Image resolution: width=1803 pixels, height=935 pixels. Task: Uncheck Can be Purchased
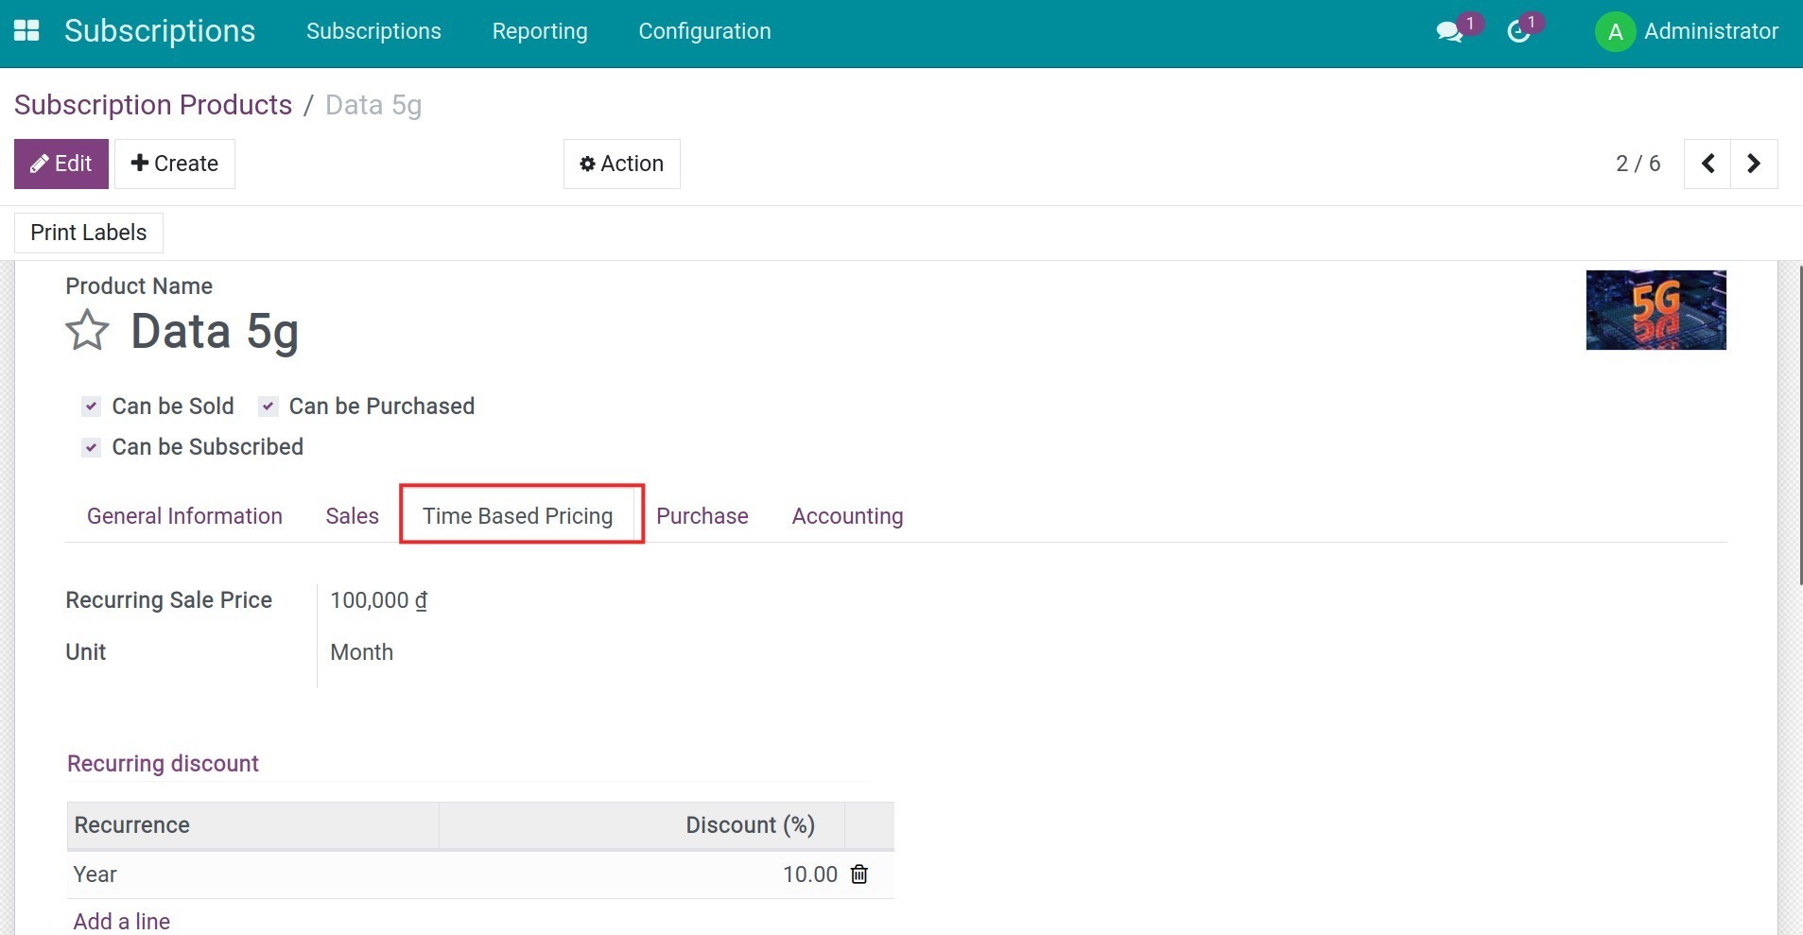click(x=268, y=406)
